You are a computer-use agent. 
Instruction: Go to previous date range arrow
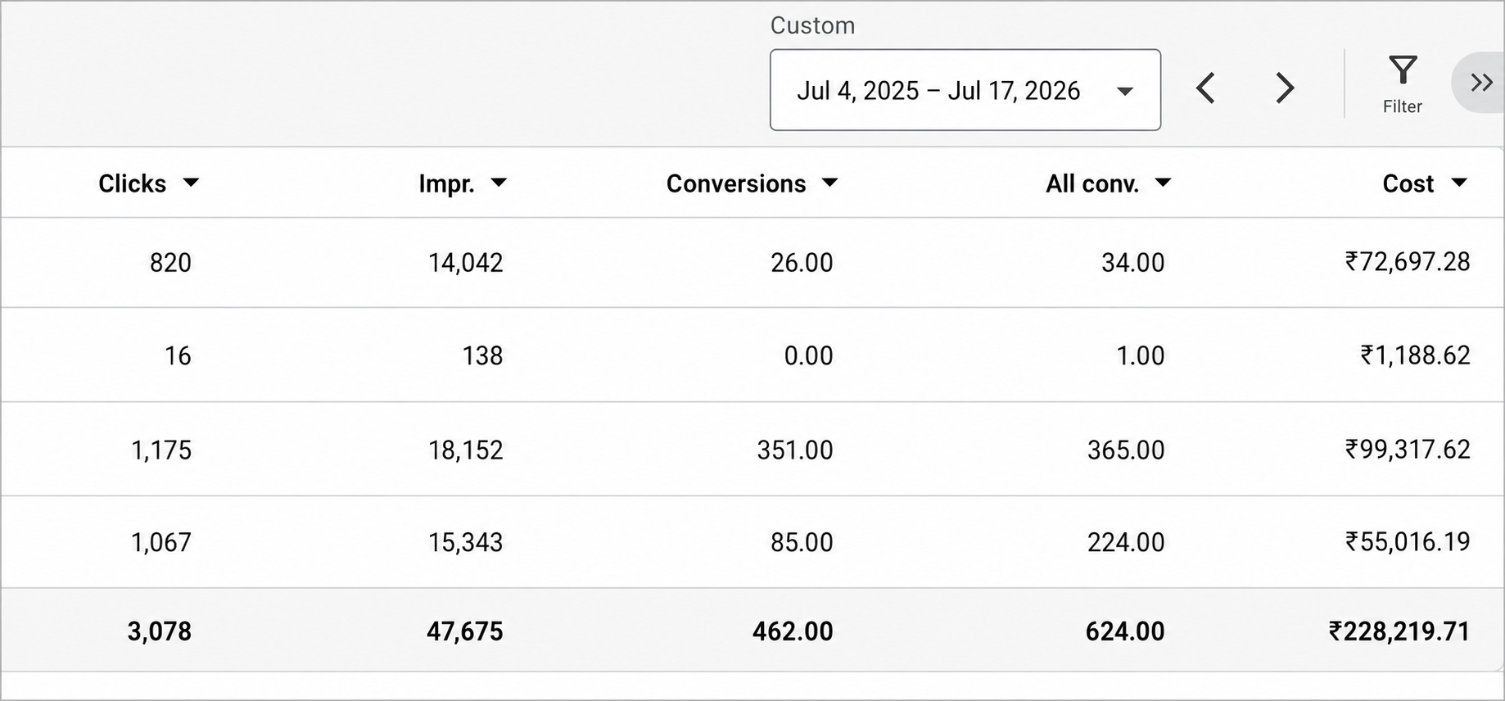point(1205,88)
